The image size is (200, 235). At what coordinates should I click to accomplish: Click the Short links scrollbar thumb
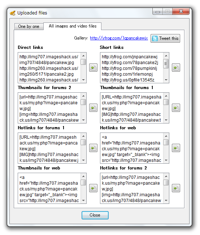coord(166,63)
